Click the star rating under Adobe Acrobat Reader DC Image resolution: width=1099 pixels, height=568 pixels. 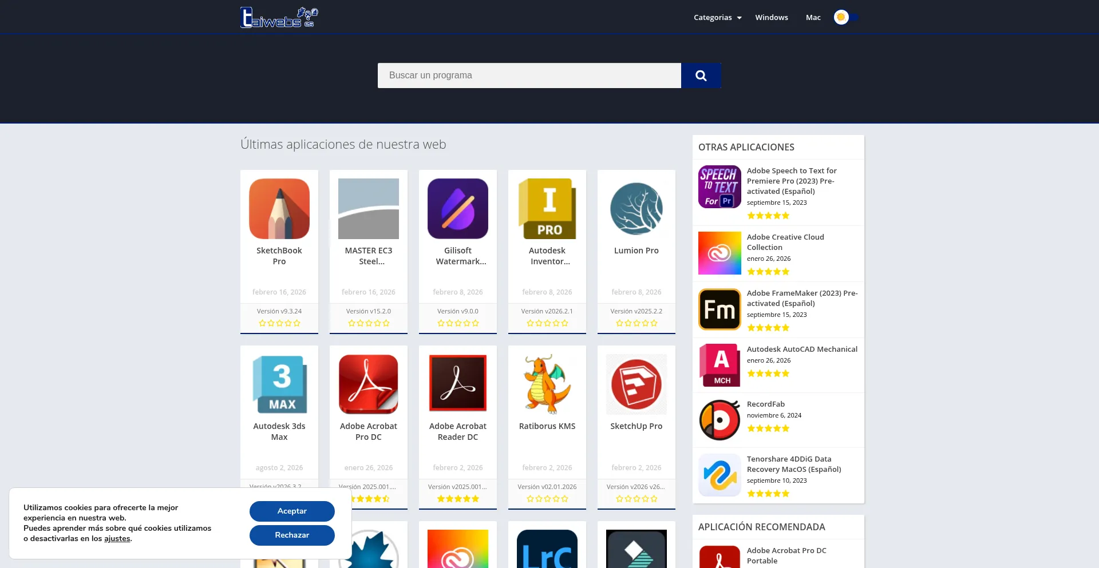click(x=458, y=499)
